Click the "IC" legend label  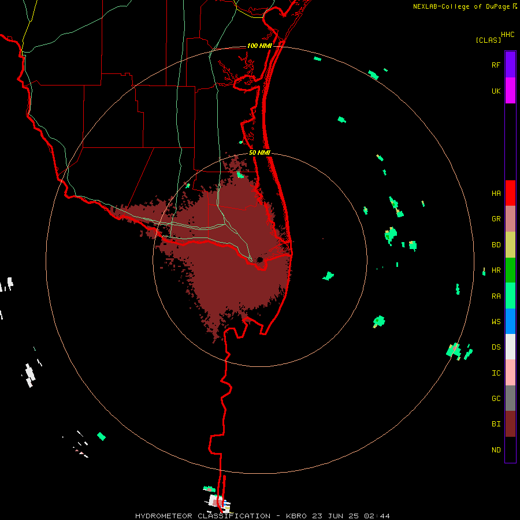point(496,373)
